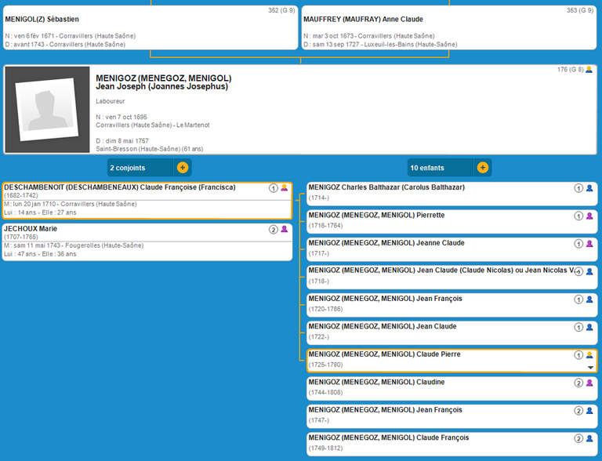Click circled number 2 on Jean François (1747)
Viewport: 602px width, 461px height.
pos(578,411)
